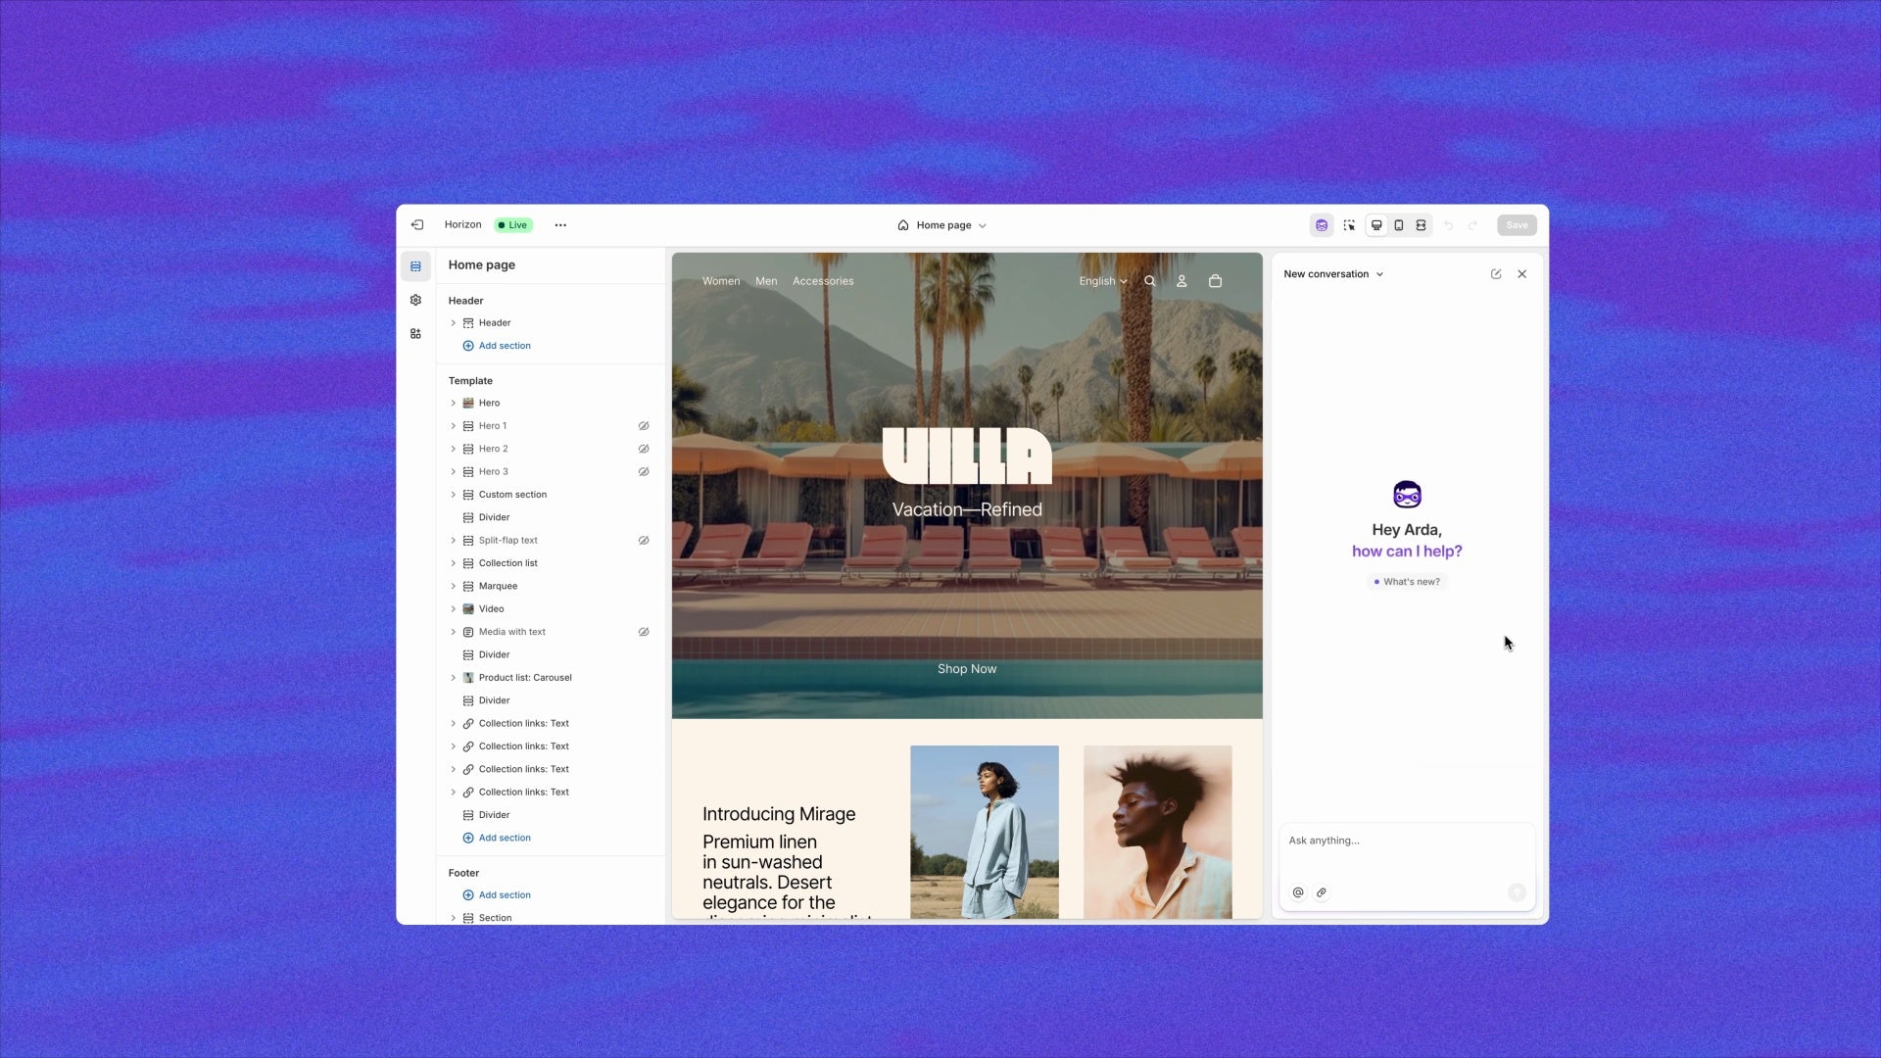Select the Marquee section in the tree
The width and height of the screenshot is (1881, 1058).
pos(498,586)
